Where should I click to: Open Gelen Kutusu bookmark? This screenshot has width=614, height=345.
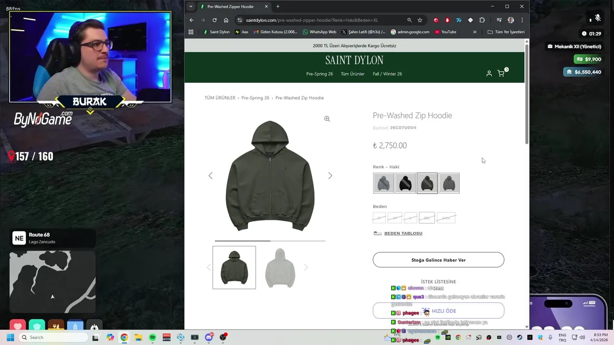[x=275, y=32]
